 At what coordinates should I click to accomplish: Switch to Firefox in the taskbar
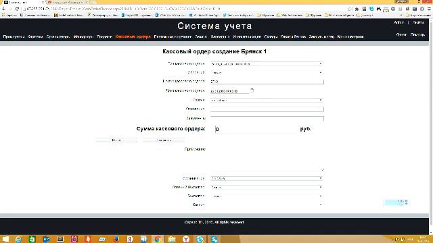pos(116,239)
